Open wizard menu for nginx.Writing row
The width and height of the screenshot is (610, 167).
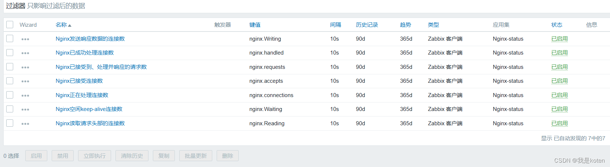point(25,39)
